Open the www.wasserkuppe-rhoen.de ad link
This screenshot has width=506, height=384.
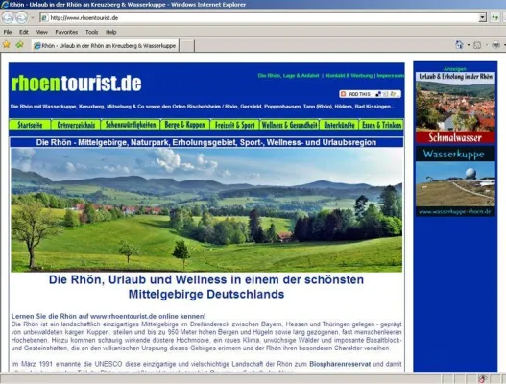[x=455, y=212]
